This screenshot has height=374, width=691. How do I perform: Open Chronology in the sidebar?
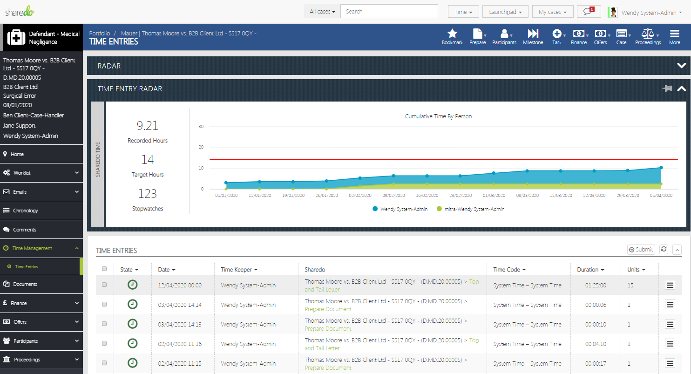pos(26,211)
